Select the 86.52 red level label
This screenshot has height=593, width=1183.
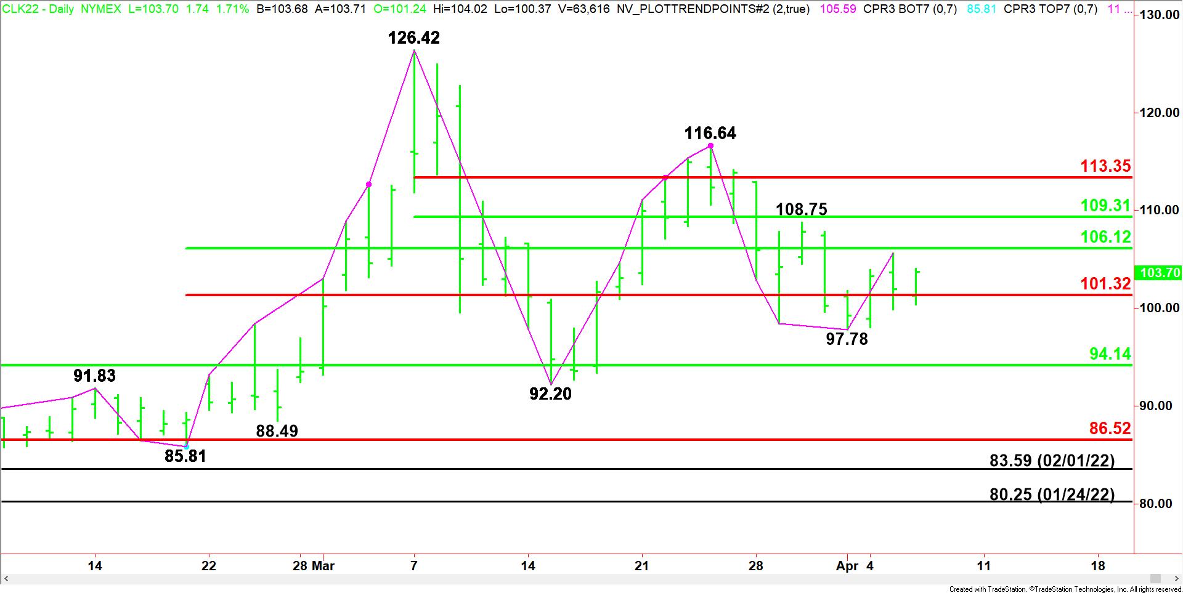click(1110, 429)
